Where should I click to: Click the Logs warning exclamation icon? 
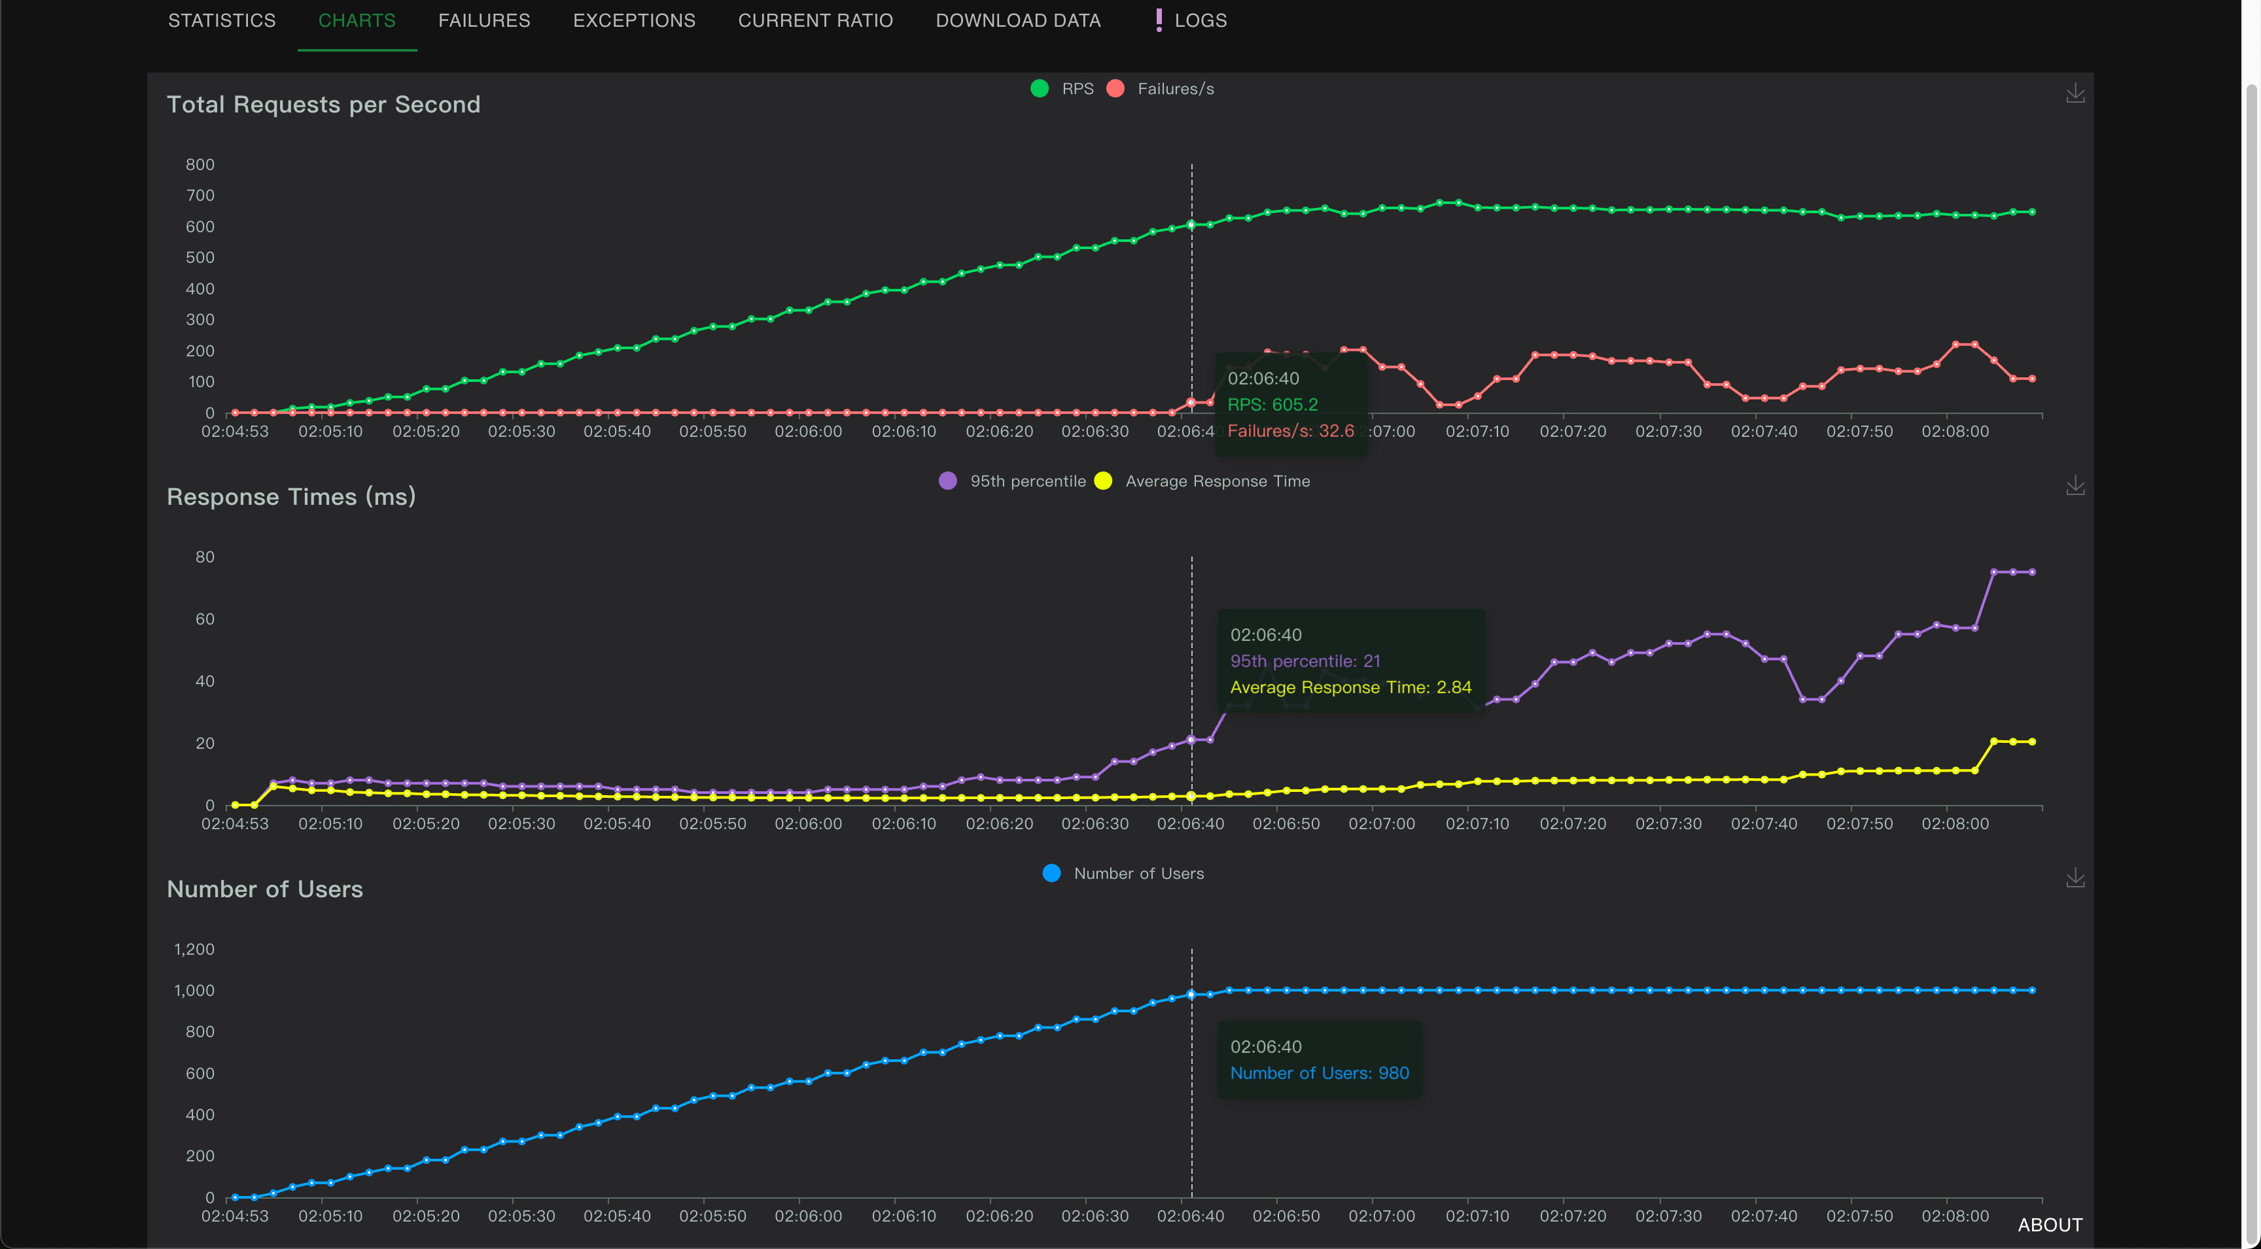[1159, 20]
